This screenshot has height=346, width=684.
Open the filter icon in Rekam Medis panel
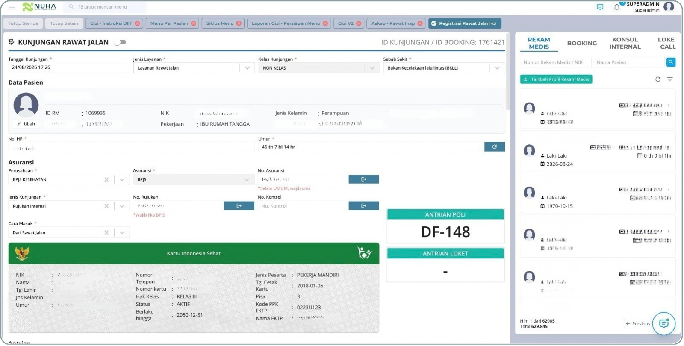(x=670, y=79)
